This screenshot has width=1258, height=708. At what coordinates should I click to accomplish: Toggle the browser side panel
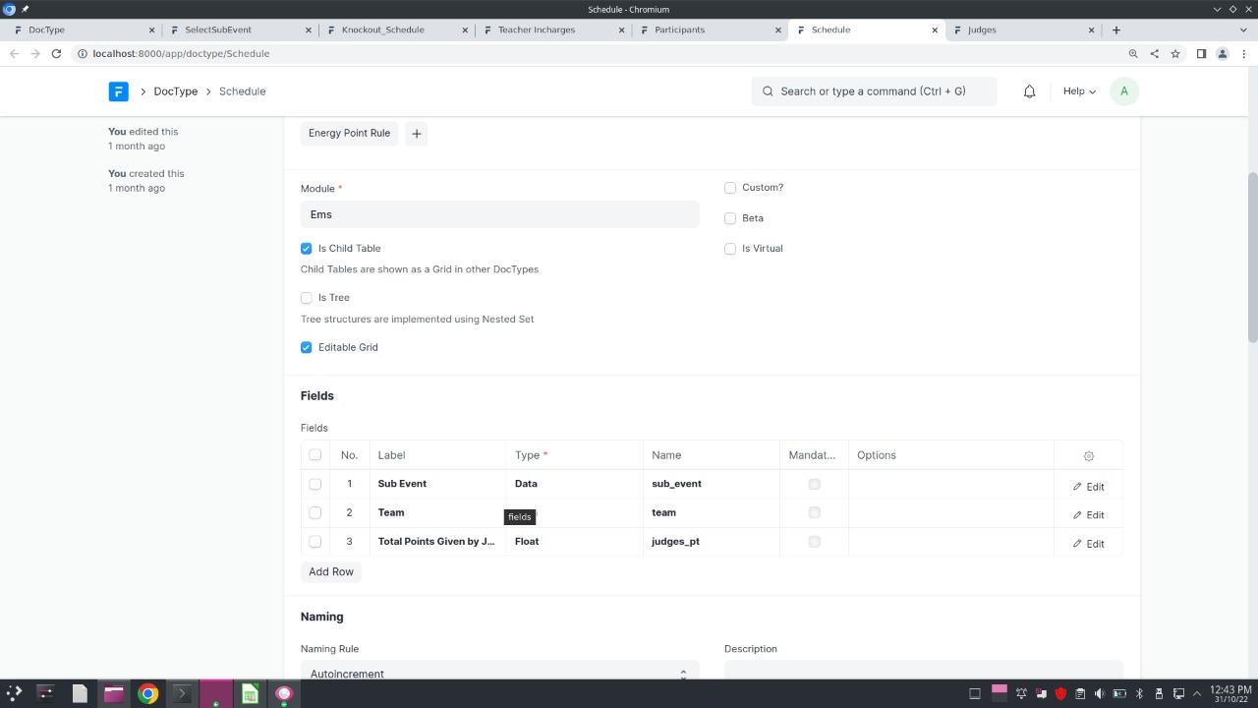click(1201, 54)
